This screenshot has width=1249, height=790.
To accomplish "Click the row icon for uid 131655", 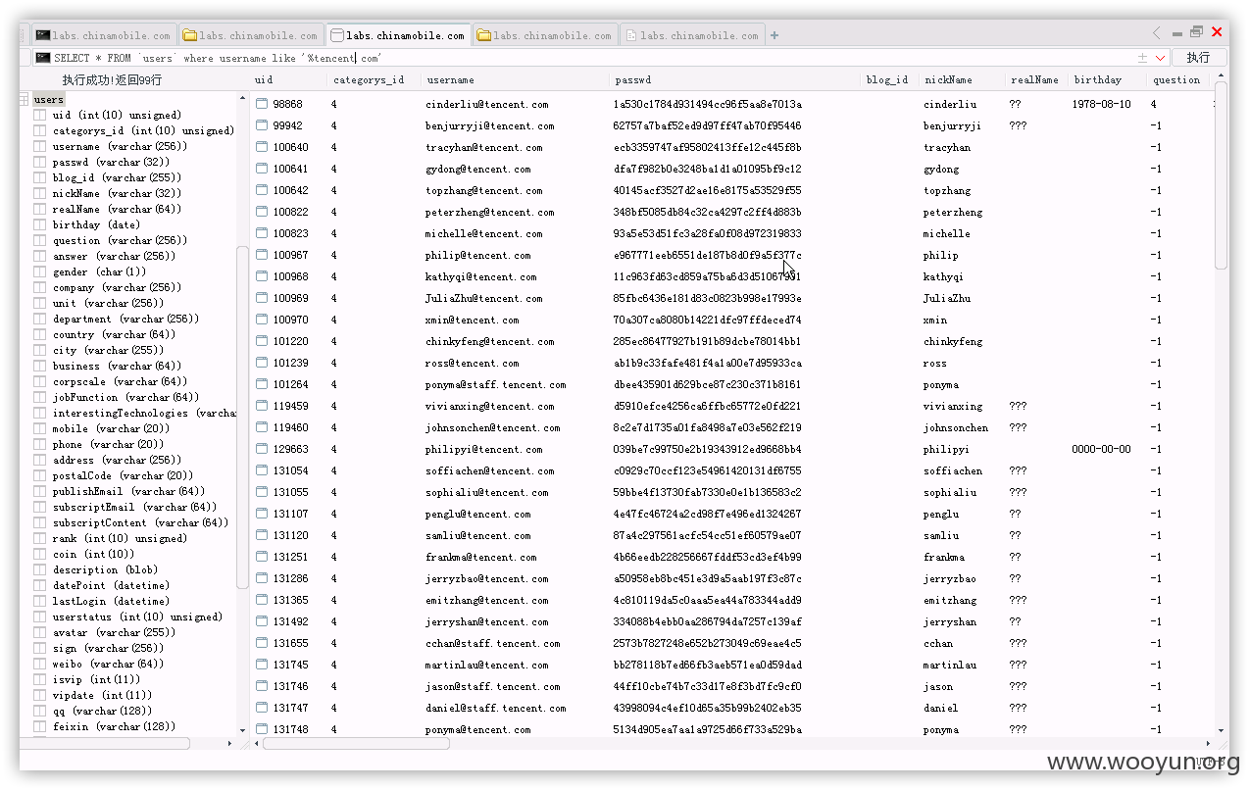I will pyautogui.click(x=262, y=643).
